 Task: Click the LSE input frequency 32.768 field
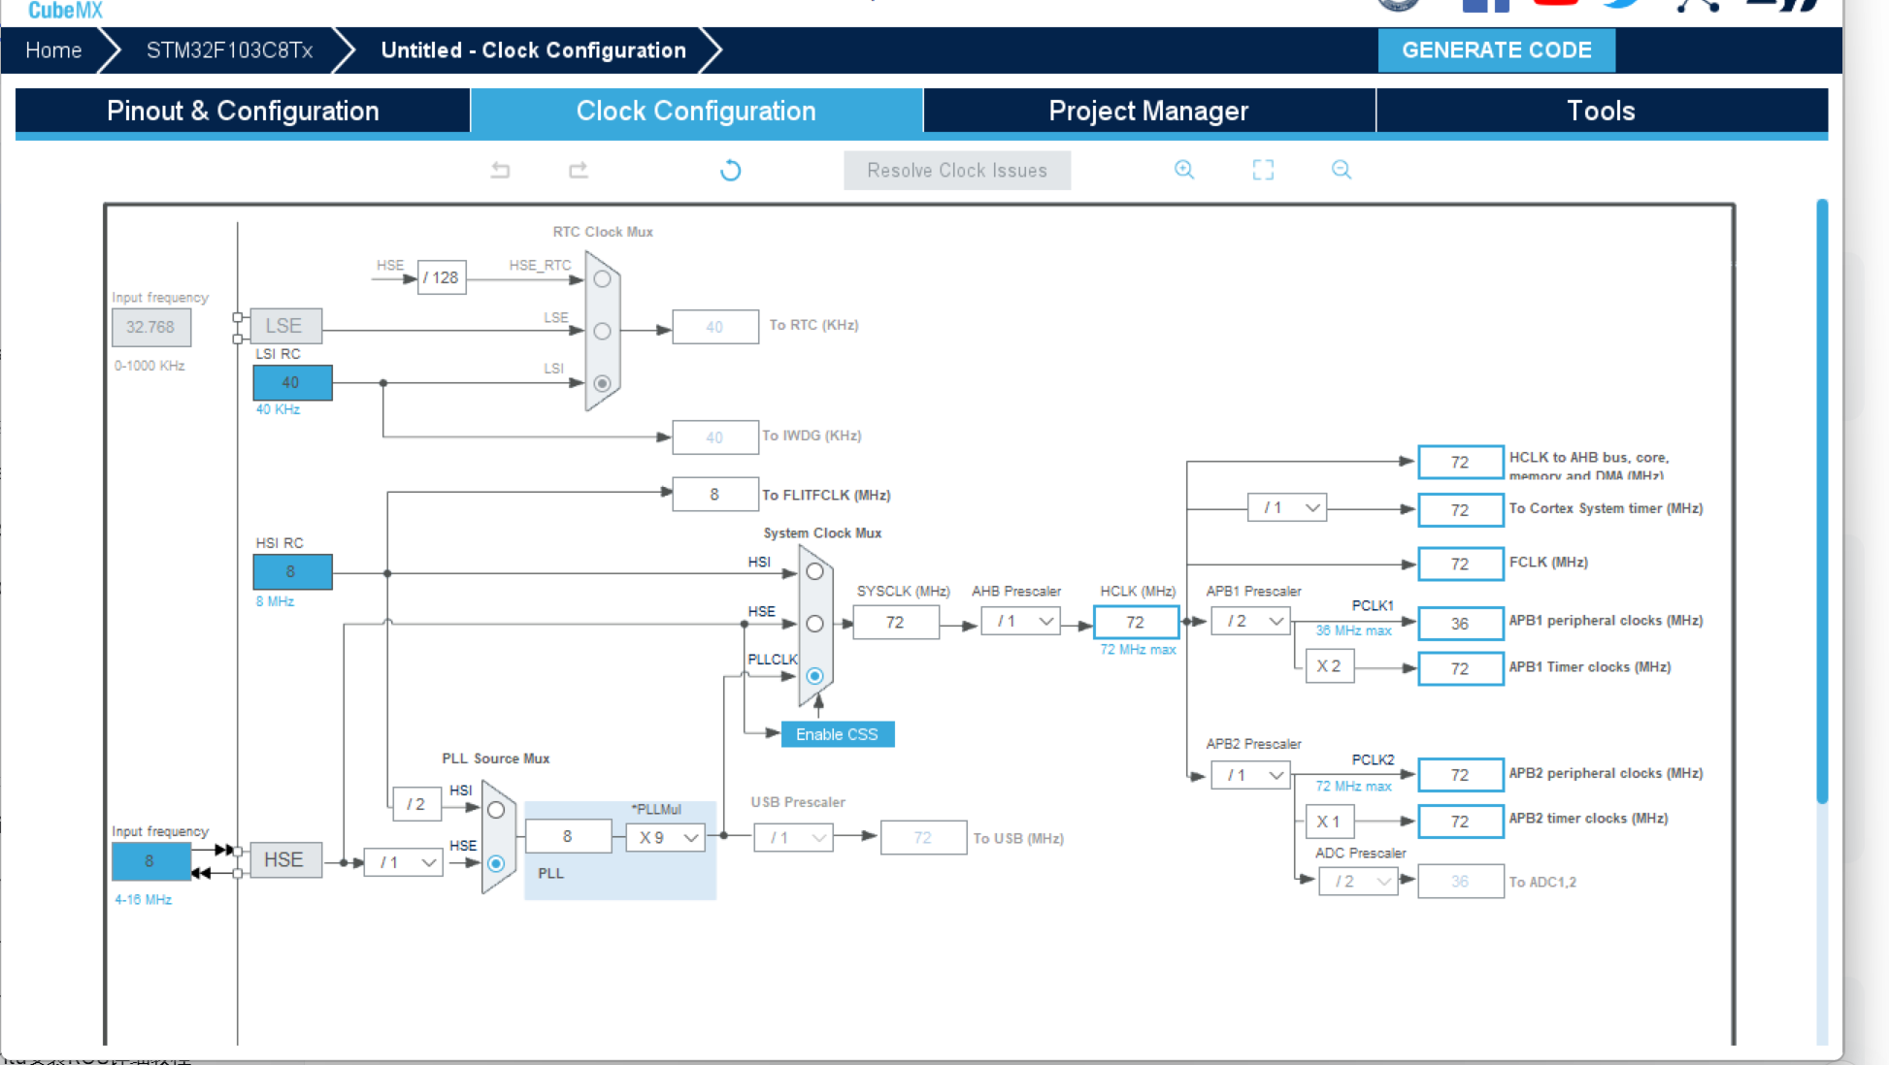coord(150,328)
